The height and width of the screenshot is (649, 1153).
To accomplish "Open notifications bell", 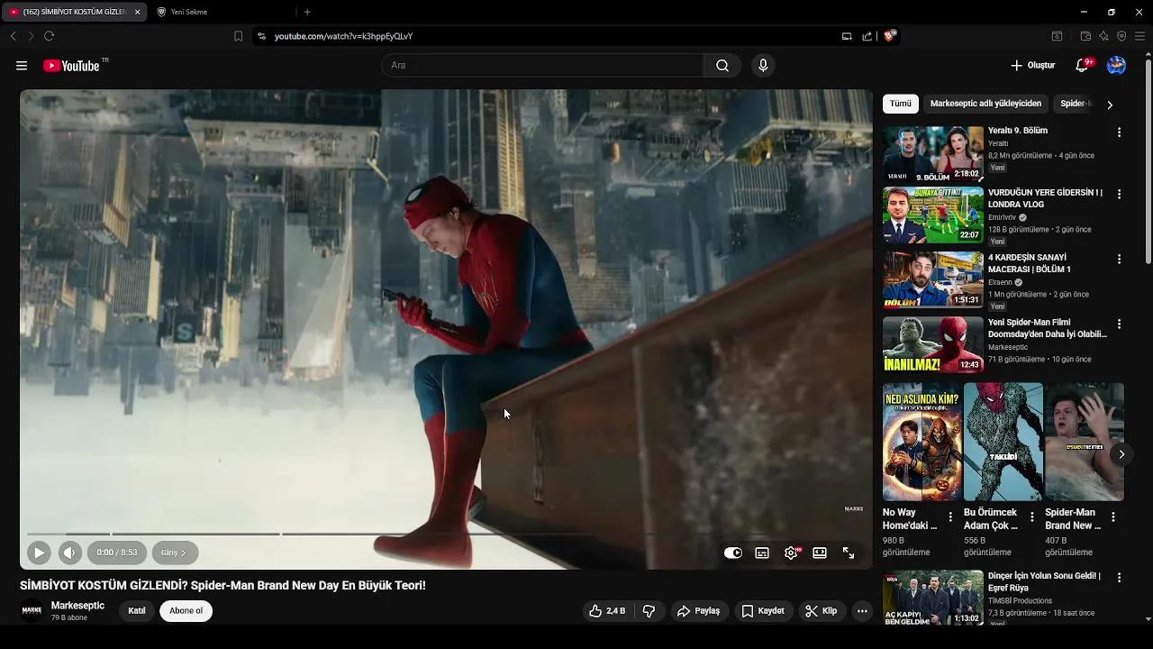I will pos(1083,66).
